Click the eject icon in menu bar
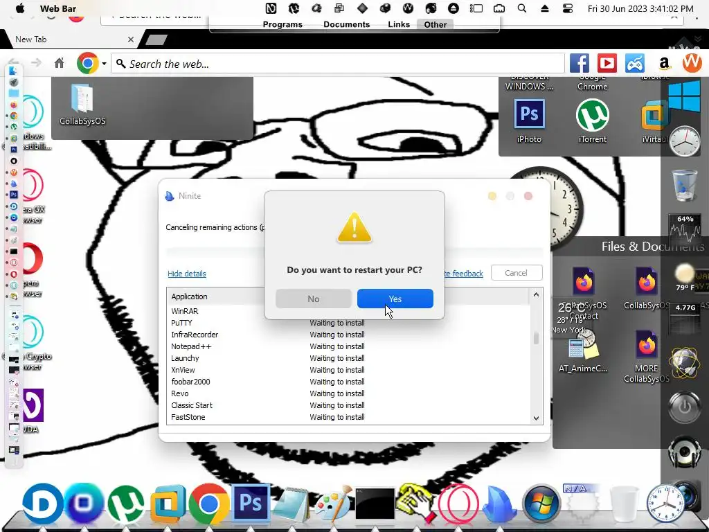The image size is (709, 532). [545, 8]
